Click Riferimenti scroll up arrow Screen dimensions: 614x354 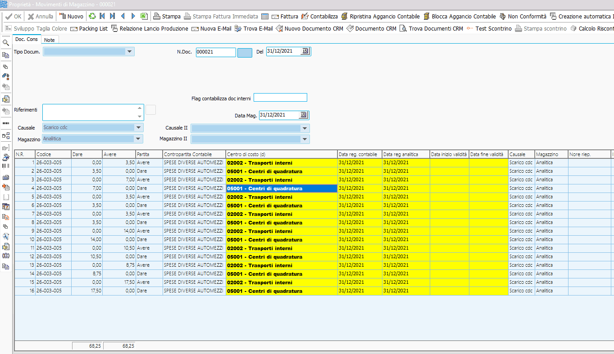click(x=140, y=108)
